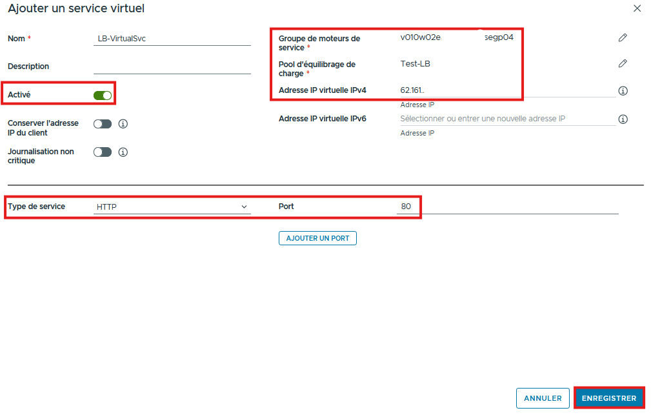Click the AJOUTER UN PORT button
The width and height of the screenshot is (651, 415).
pyautogui.click(x=317, y=238)
